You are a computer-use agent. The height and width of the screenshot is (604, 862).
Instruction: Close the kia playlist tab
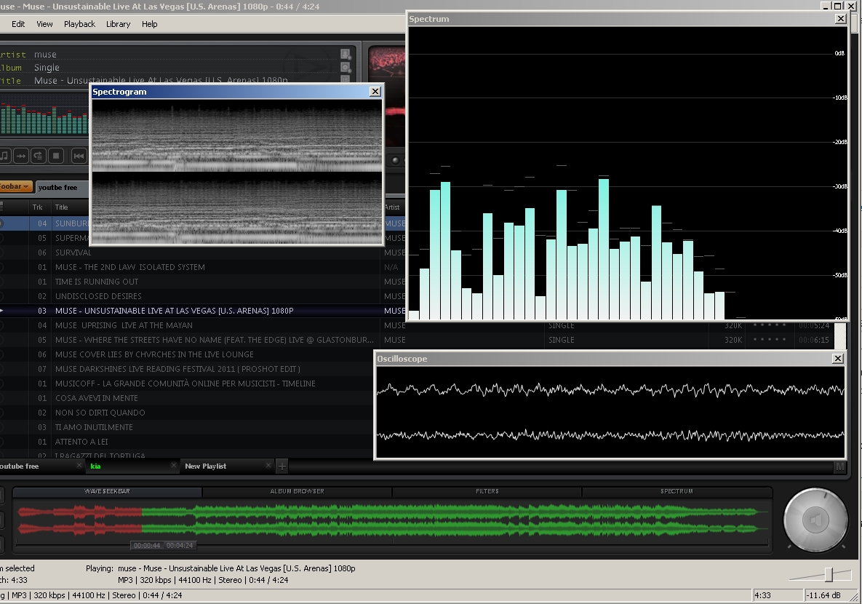pyautogui.click(x=174, y=466)
